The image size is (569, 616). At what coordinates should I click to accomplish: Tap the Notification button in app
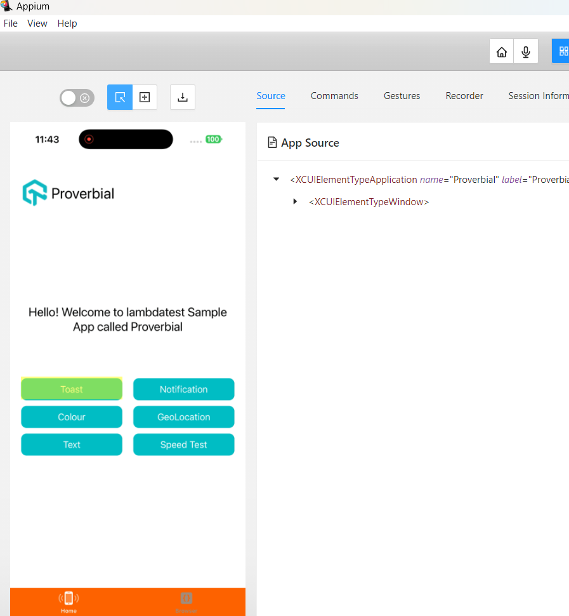click(x=183, y=389)
